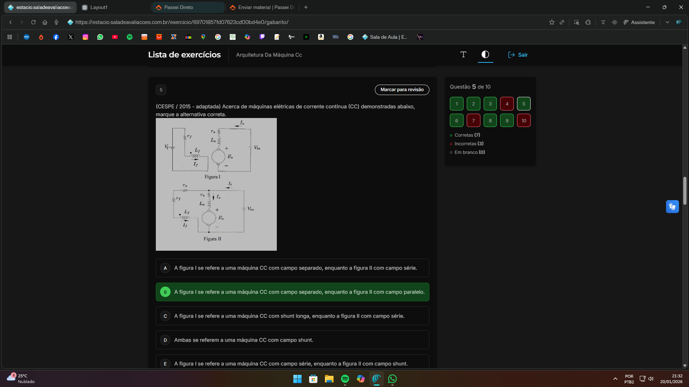Image resolution: width=689 pixels, height=387 pixels.
Task: Open Spotify from the Windows taskbar
Action: (x=345, y=379)
